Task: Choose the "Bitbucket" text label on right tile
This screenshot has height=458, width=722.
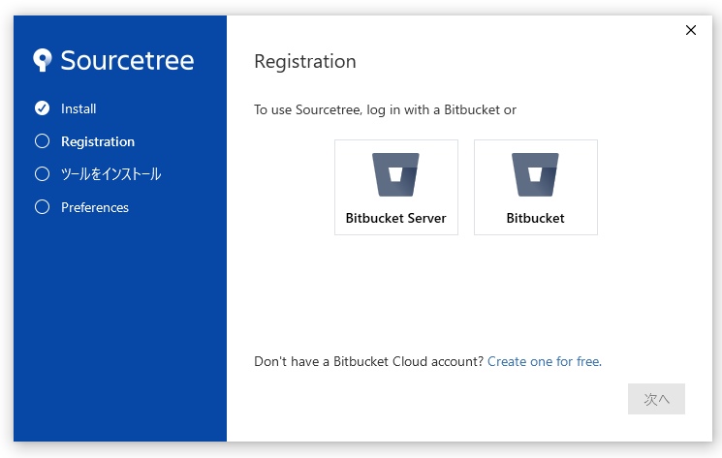Action: coord(535,218)
